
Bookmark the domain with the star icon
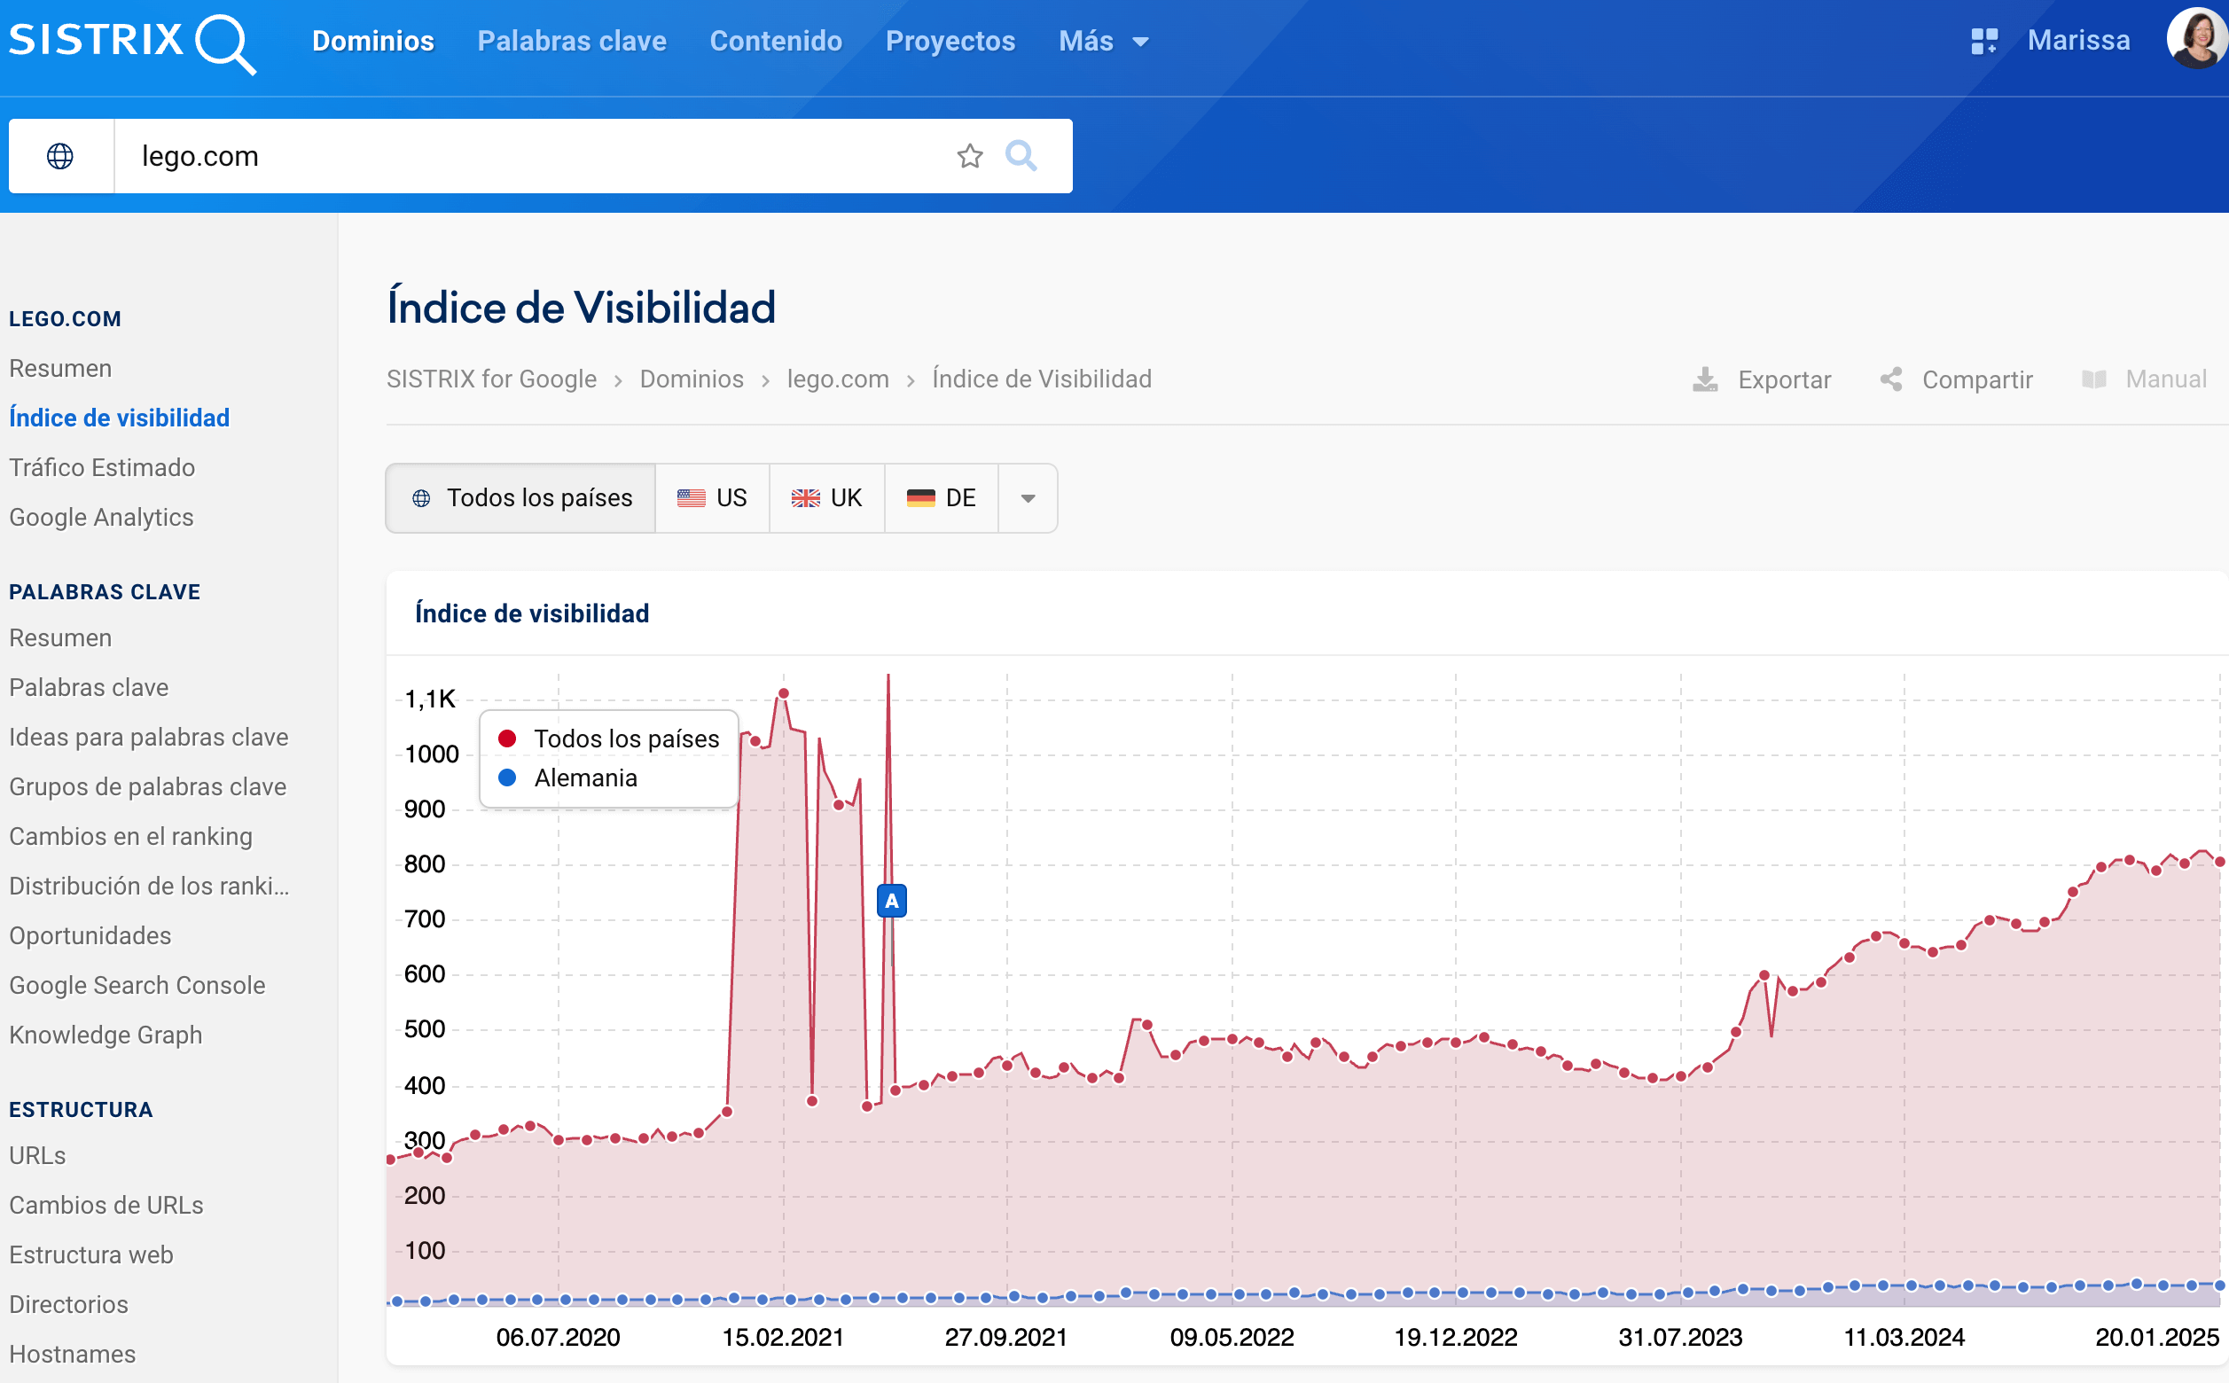click(969, 156)
